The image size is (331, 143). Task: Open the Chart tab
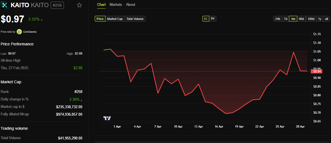click(x=101, y=4)
